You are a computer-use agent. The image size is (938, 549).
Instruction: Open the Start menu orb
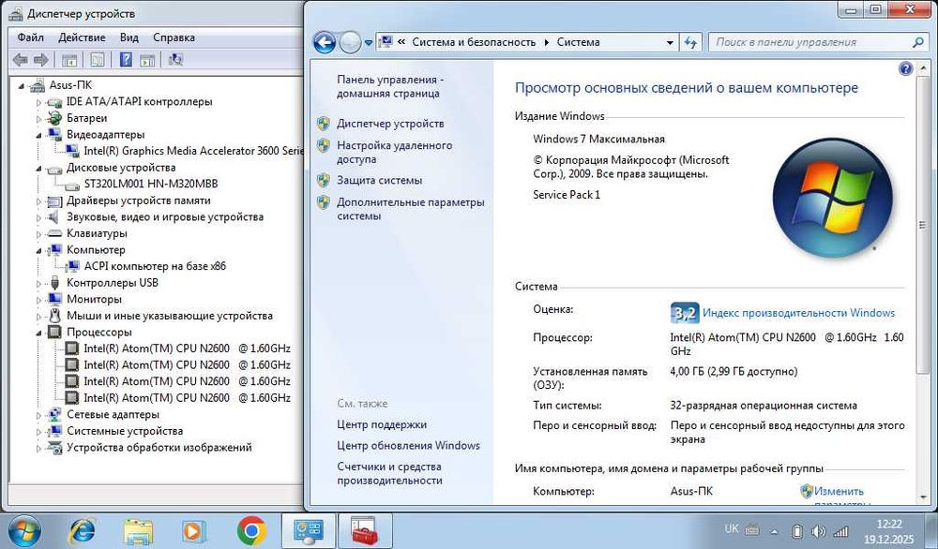pos(25,530)
